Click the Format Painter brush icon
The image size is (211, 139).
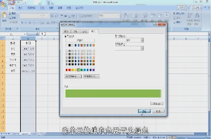[10, 22]
